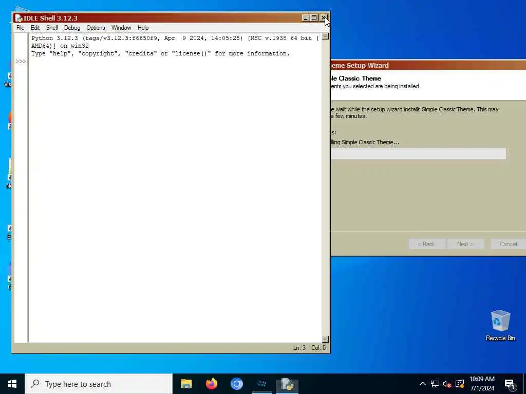Open the Recycle Bin desktop icon
Viewport: 526px width, 394px height.
pyautogui.click(x=500, y=325)
